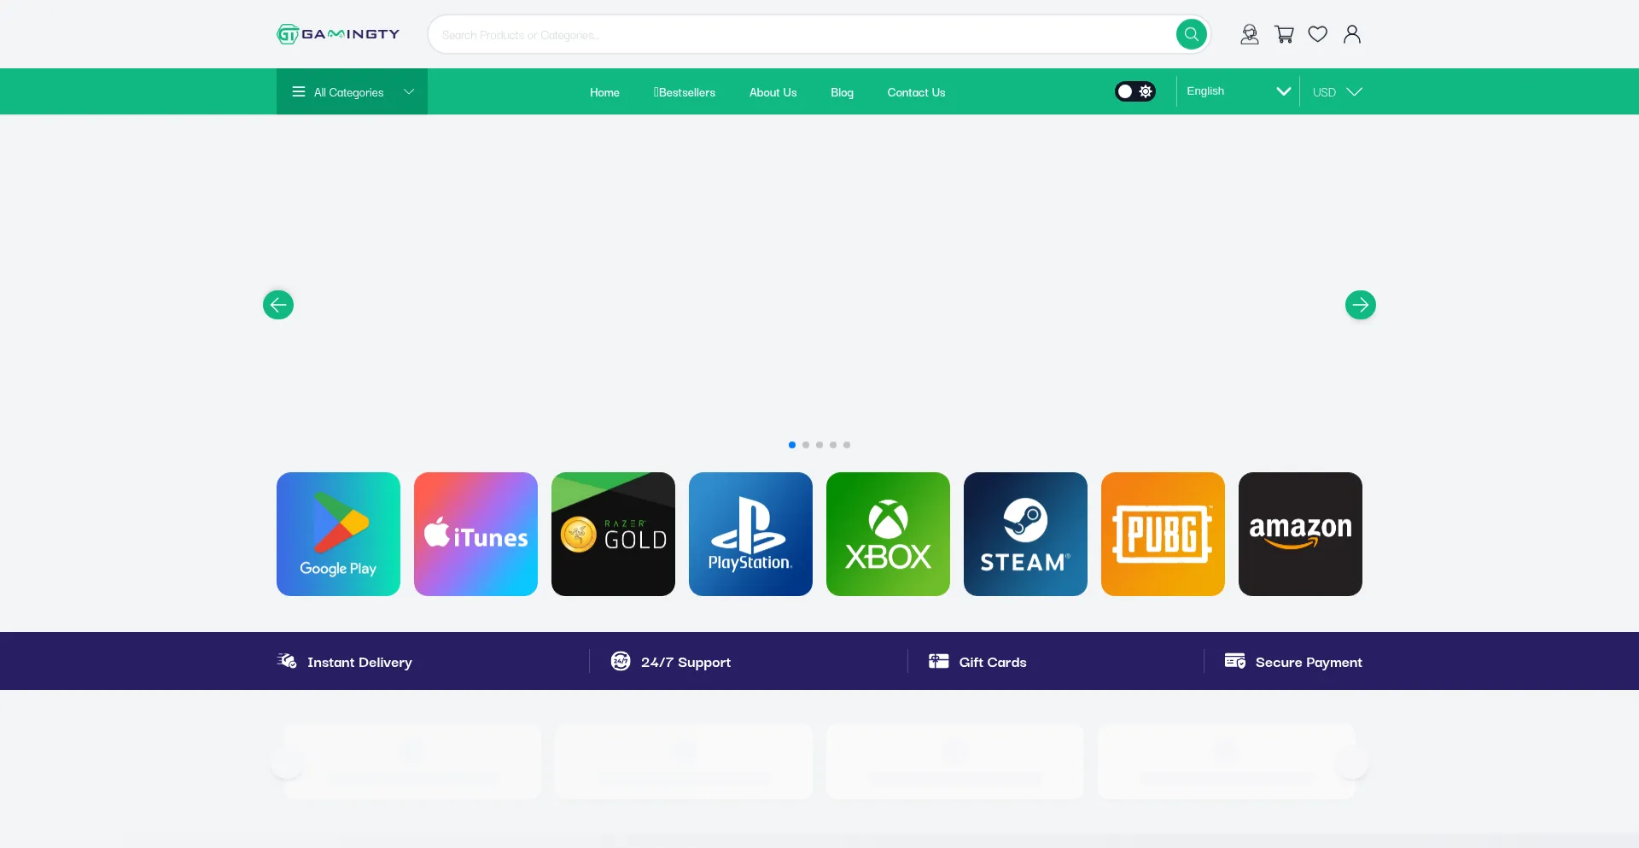This screenshot has height=848, width=1639.
Task: Go to the About Us page
Action: 773,92
